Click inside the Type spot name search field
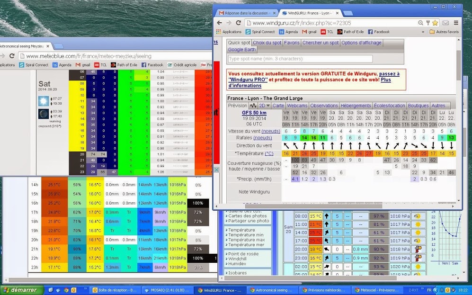Screen dimensions: 472x295 point(300,59)
